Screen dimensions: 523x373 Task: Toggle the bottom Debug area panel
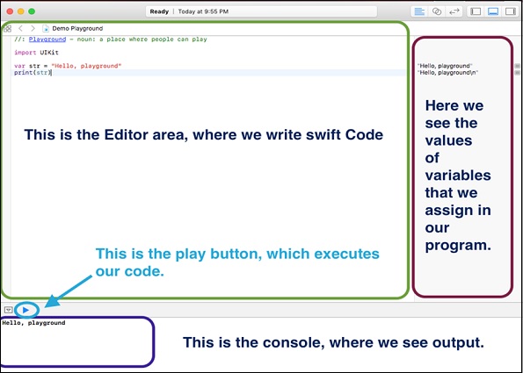tap(492, 11)
